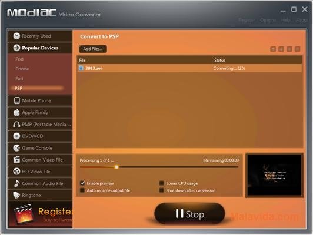Tick Shut down after conversion
This screenshot has height=235, width=313.
point(162,190)
